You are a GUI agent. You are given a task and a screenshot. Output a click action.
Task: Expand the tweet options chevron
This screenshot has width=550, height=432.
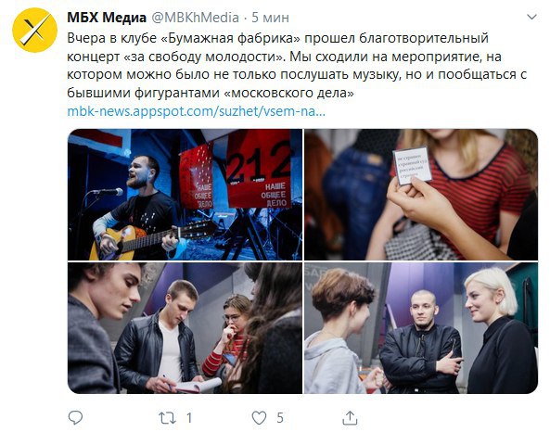click(532, 17)
